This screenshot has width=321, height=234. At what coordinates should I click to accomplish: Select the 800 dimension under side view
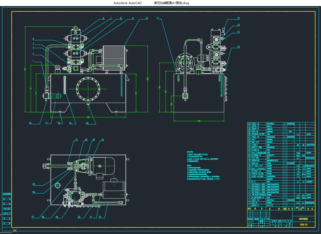point(199,121)
